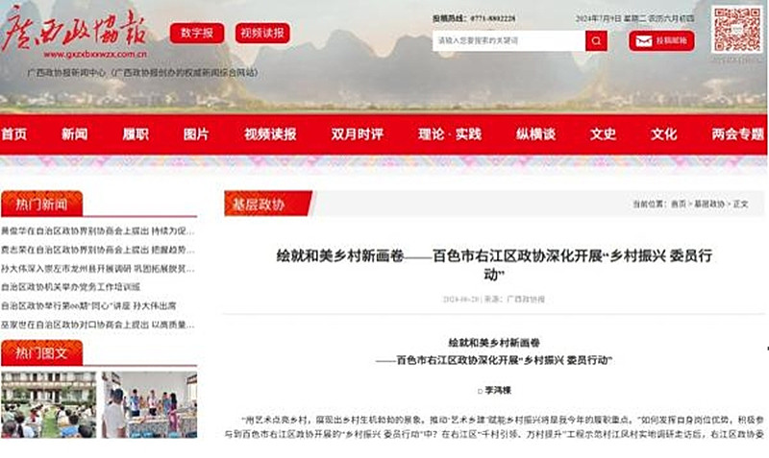The image size is (769, 458).
Task: Open left hot-picture thumbnail of crowd outdoors
Action: [49, 404]
